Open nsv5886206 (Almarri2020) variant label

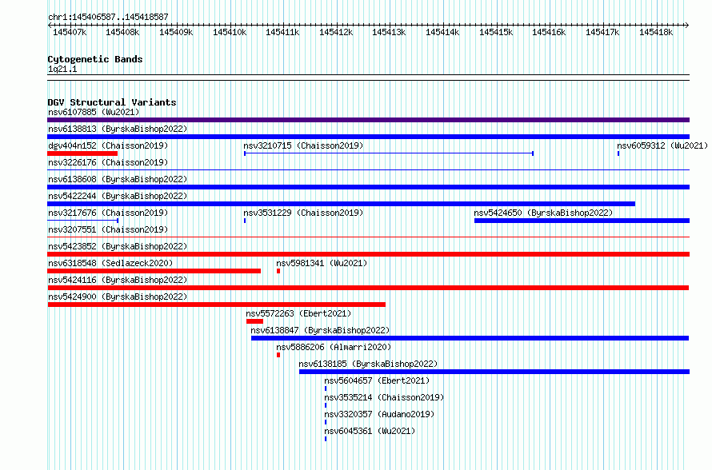[334, 347]
